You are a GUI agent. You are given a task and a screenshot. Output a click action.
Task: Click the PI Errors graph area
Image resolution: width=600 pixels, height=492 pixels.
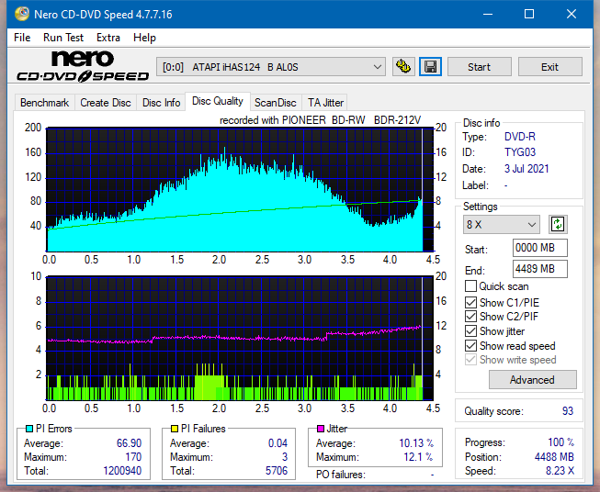[240, 190]
